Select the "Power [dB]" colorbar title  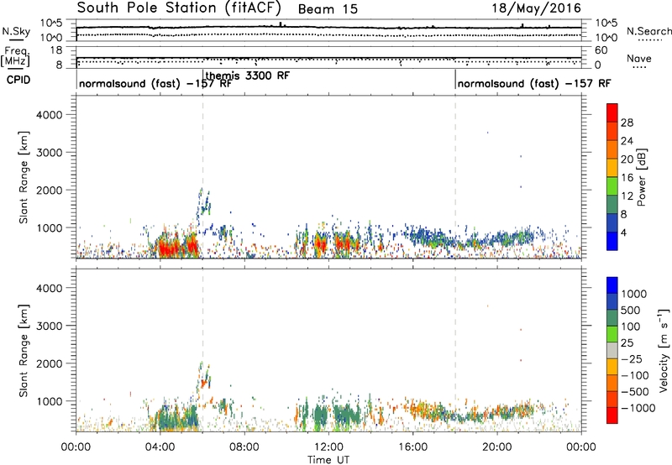coord(642,177)
